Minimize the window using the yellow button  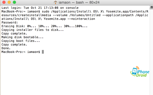(9, 2)
